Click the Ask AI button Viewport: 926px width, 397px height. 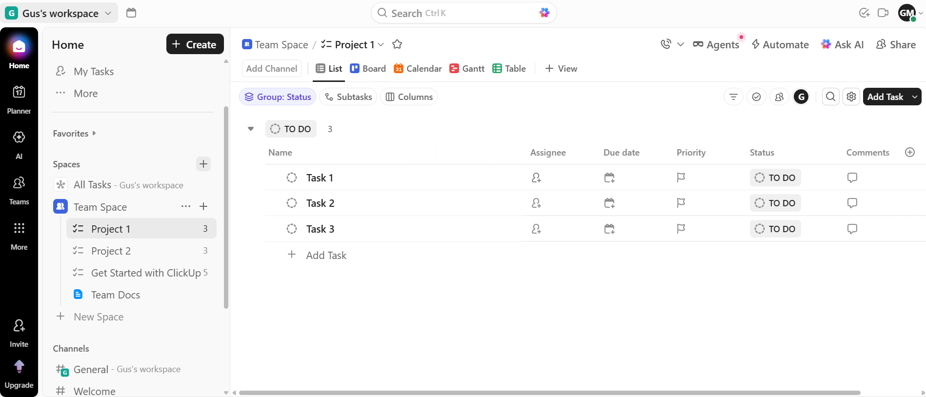pos(842,44)
